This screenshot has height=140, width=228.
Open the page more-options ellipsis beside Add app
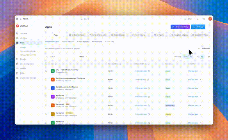(x=209, y=27)
